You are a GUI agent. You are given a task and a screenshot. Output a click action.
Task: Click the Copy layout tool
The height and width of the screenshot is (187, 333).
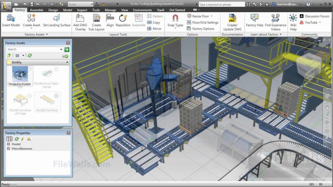click(x=153, y=22)
